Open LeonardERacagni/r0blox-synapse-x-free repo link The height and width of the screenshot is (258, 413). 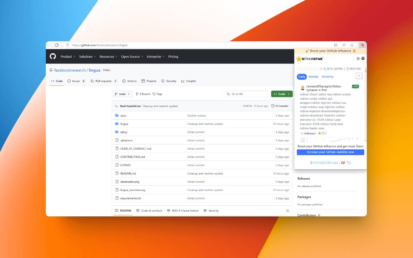[x=324, y=88]
